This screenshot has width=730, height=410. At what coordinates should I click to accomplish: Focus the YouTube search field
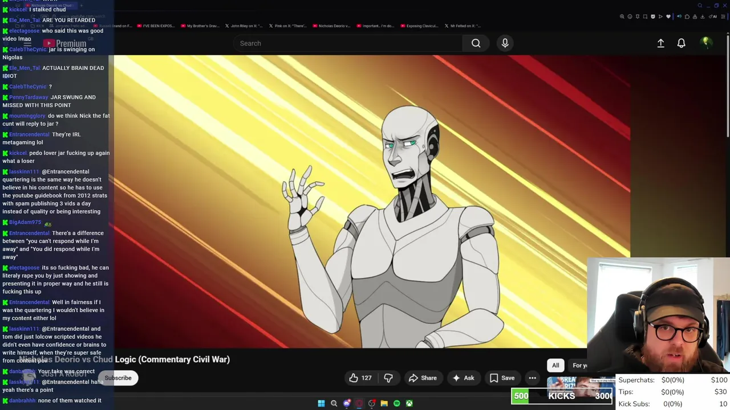[x=348, y=43]
